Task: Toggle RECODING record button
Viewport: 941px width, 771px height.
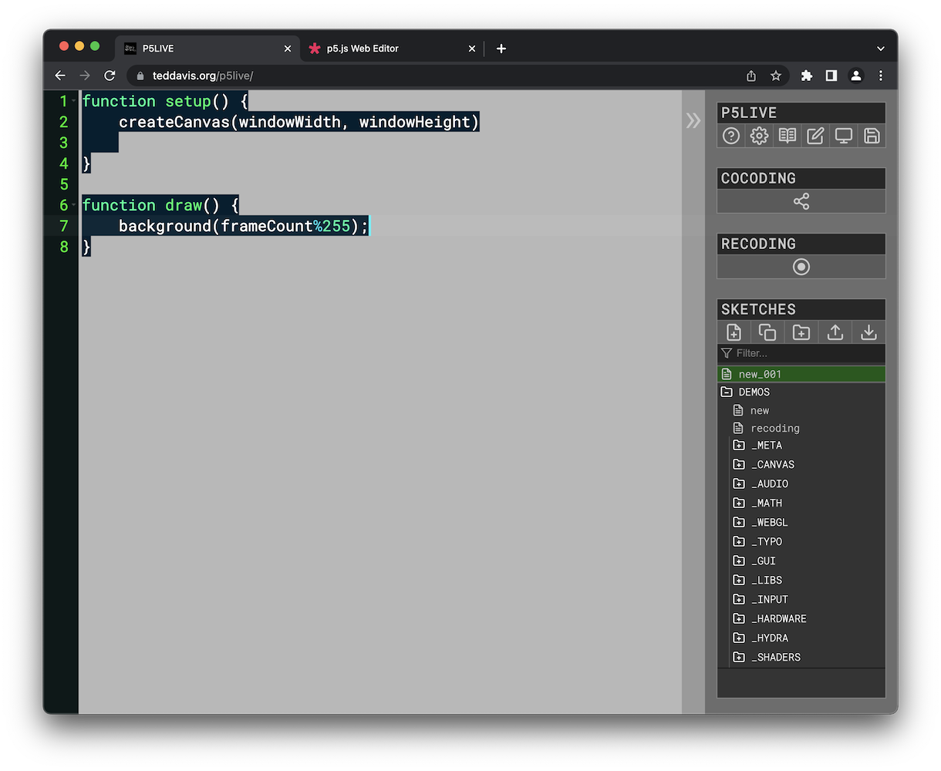Action: point(801,267)
